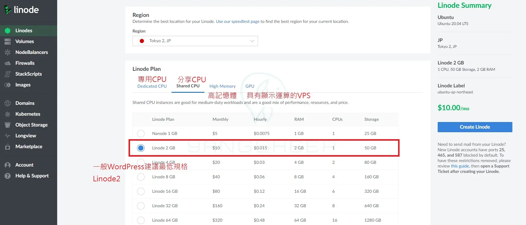Viewport: 526px width, 225px height.
Task: Click the Storage column header
Action: 371,120
